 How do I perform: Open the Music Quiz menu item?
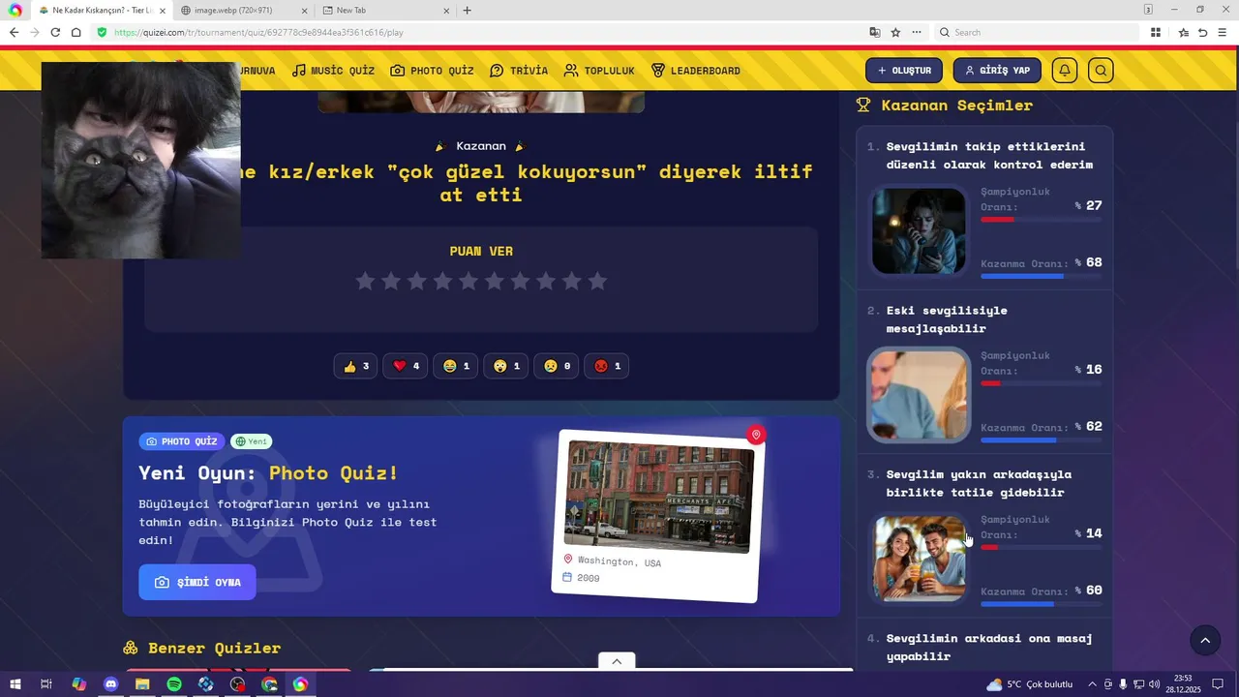click(333, 71)
